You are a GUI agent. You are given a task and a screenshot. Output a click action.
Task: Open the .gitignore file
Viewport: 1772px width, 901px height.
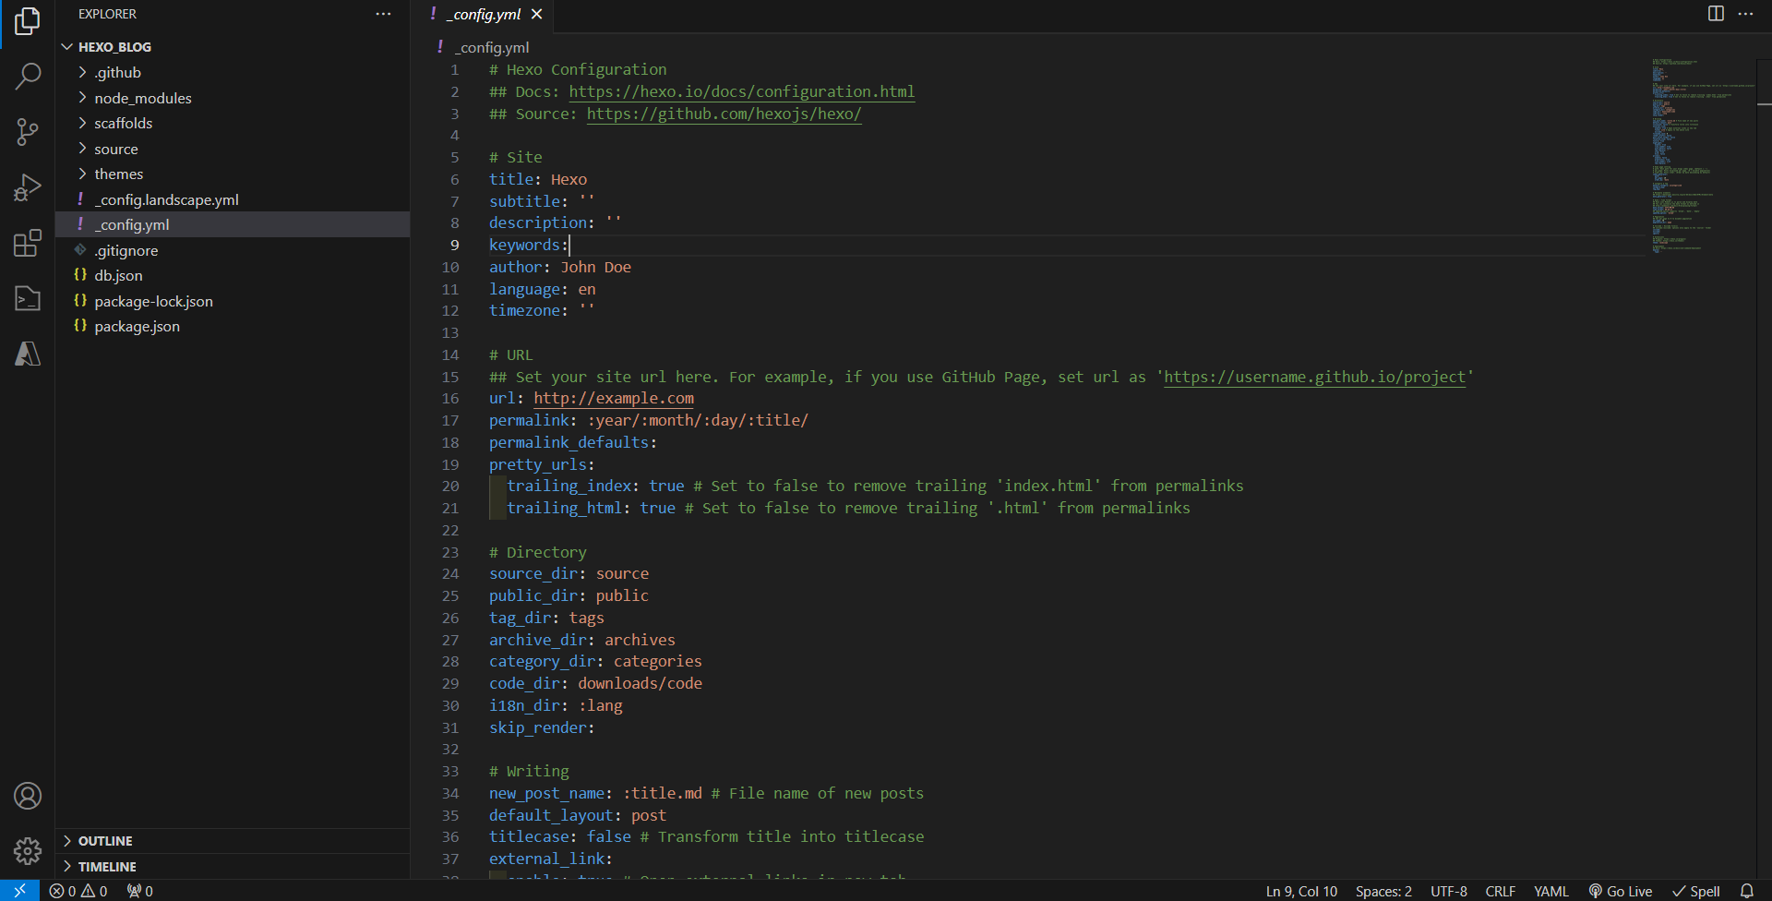(x=233, y=250)
